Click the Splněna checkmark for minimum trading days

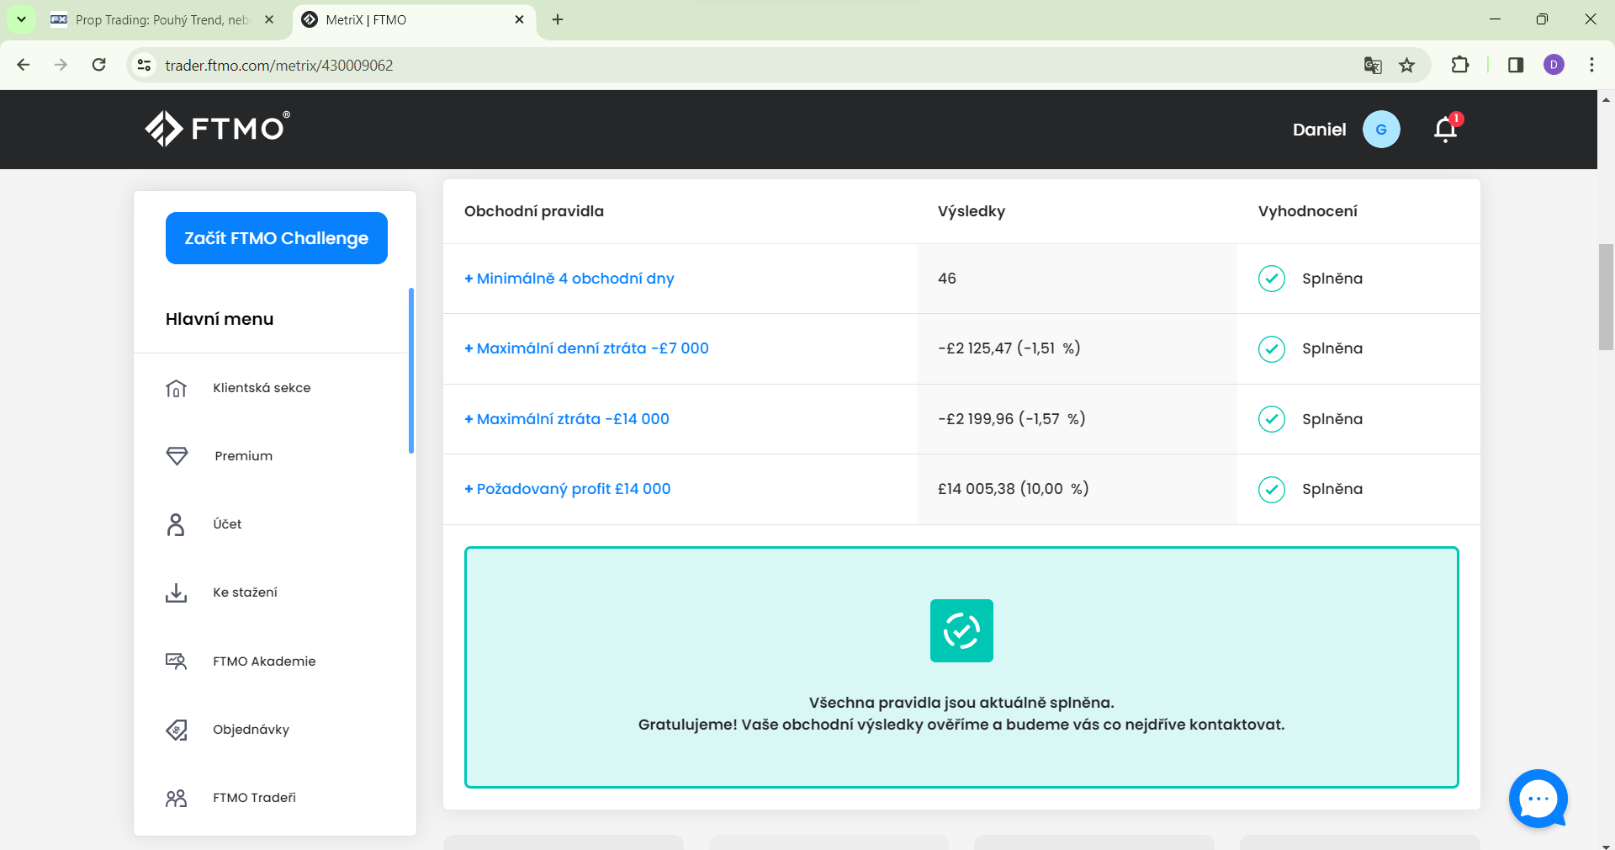[1272, 279]
